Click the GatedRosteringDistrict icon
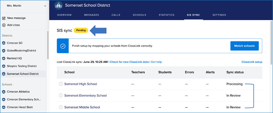 [x=4, y=51]
